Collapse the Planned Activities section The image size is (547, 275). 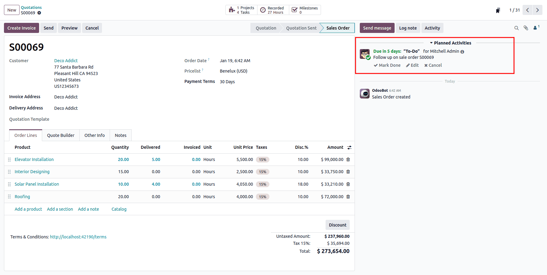click(431, 43)
